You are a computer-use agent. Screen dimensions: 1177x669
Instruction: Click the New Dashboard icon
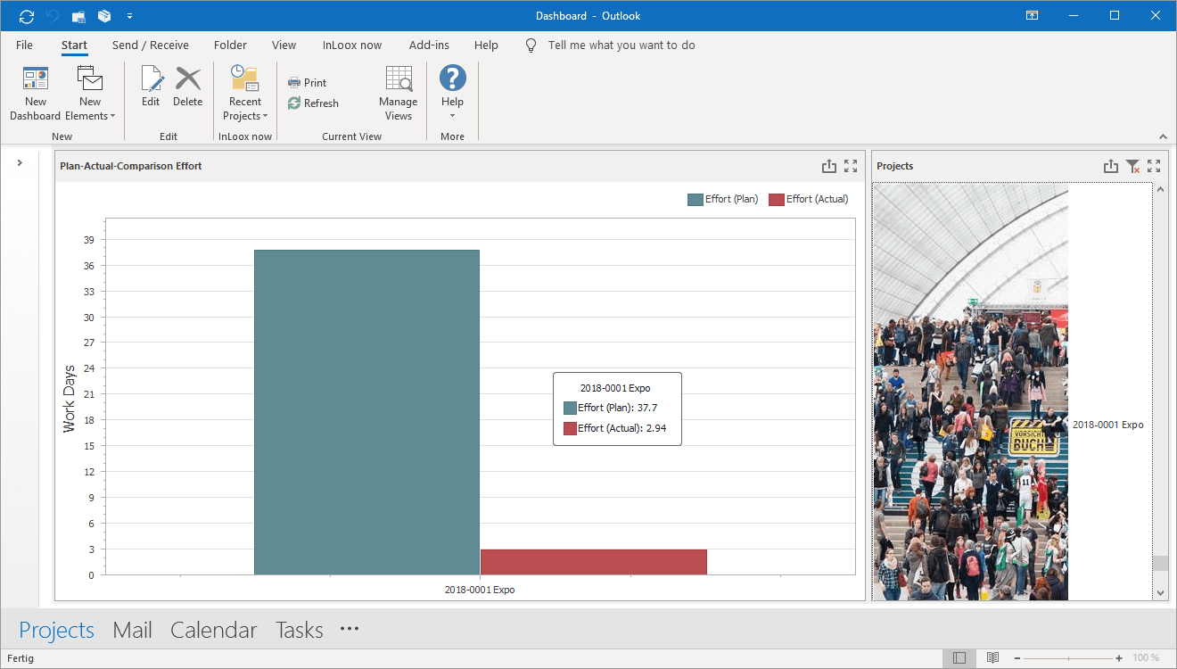pos(36,80)
